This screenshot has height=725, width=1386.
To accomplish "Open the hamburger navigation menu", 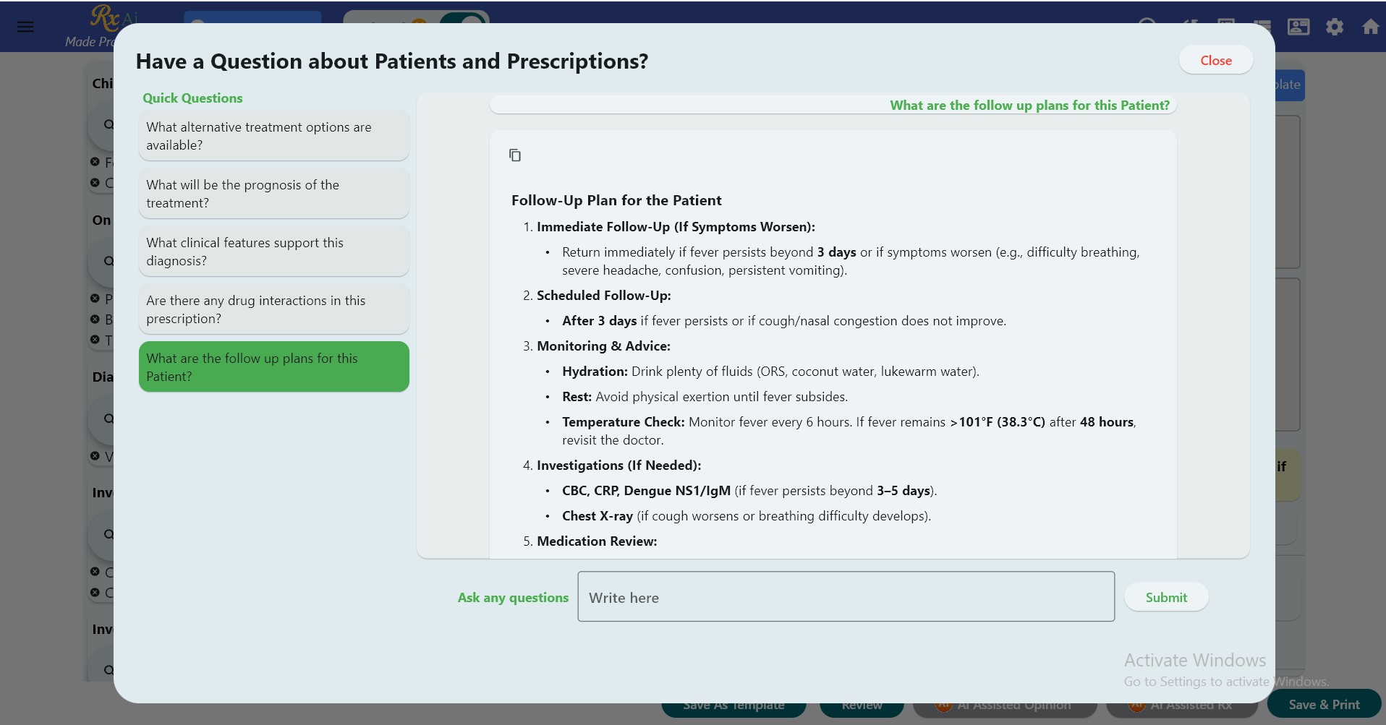I will coord(25,27).
